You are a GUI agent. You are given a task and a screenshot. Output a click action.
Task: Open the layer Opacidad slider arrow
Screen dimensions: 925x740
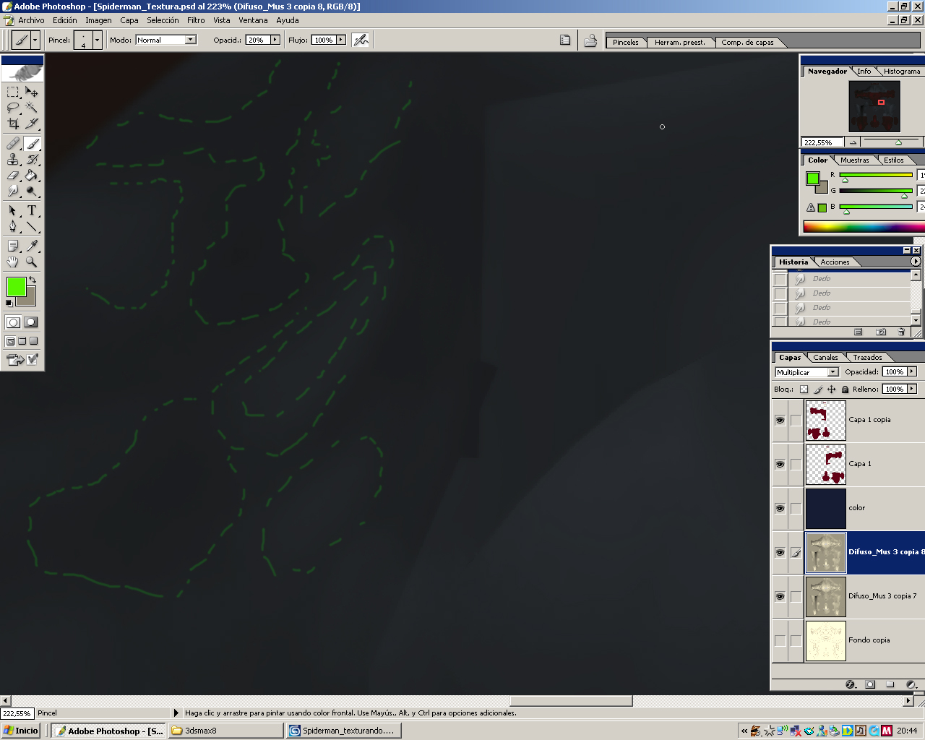(912, 371)
